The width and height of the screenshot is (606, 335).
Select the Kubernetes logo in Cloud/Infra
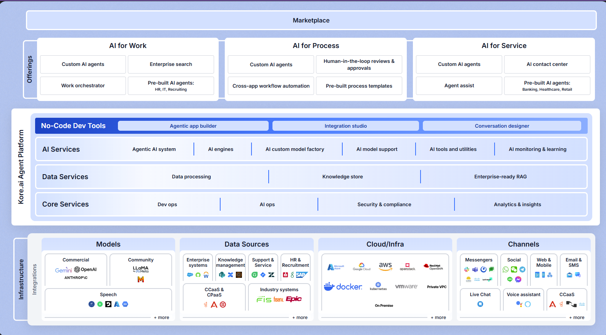pos(378,286)
